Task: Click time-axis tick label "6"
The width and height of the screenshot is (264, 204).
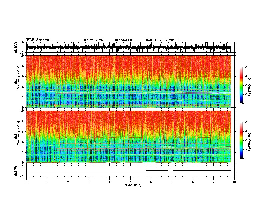Action: click(x=151, y=182)
